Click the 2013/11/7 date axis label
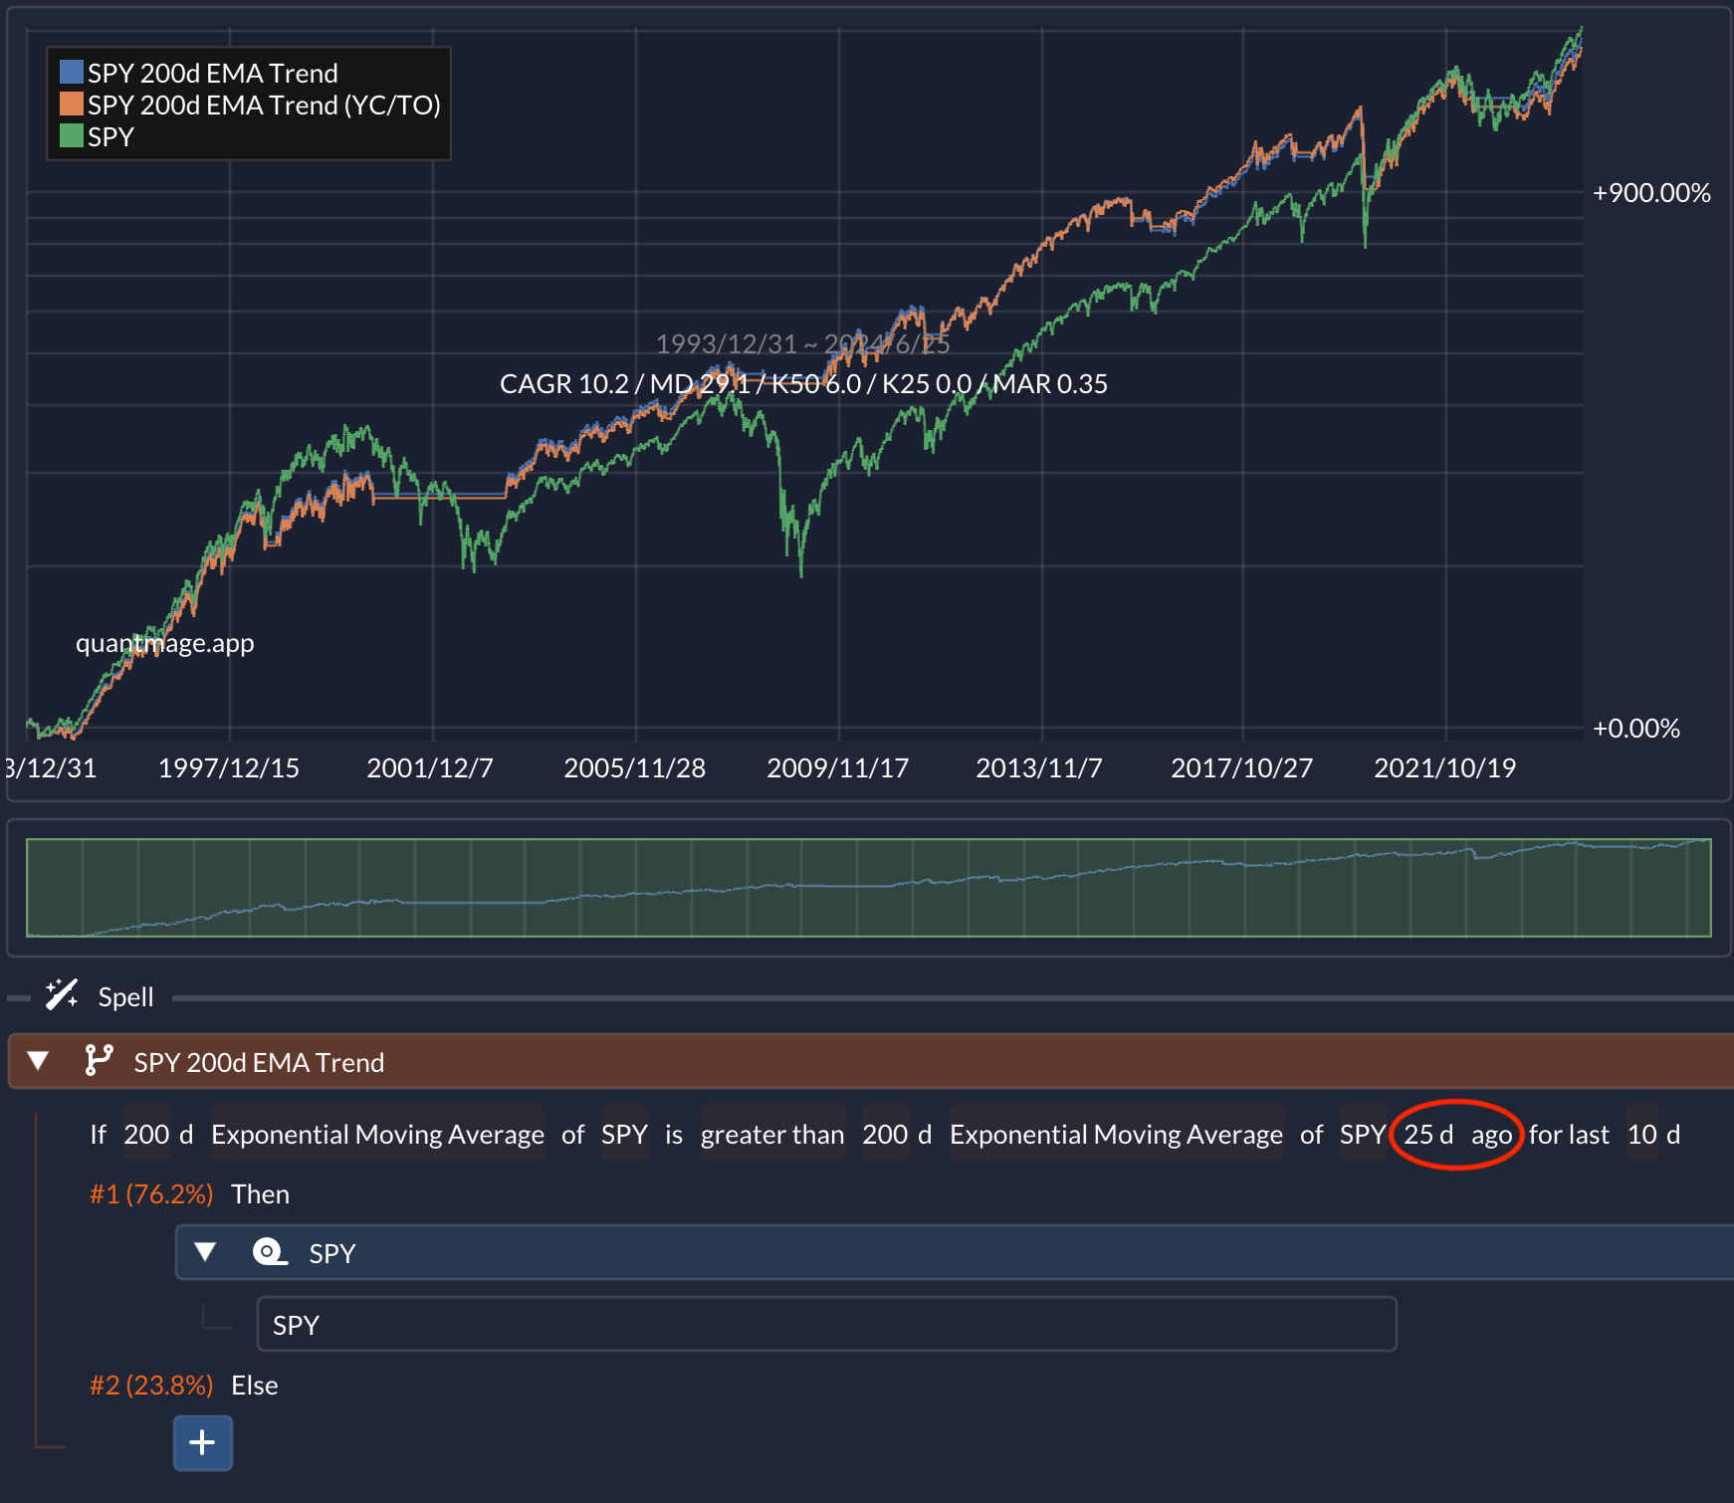Image resolution: width=1734 pixels, height=1503 pixels. click(1039, 768)
